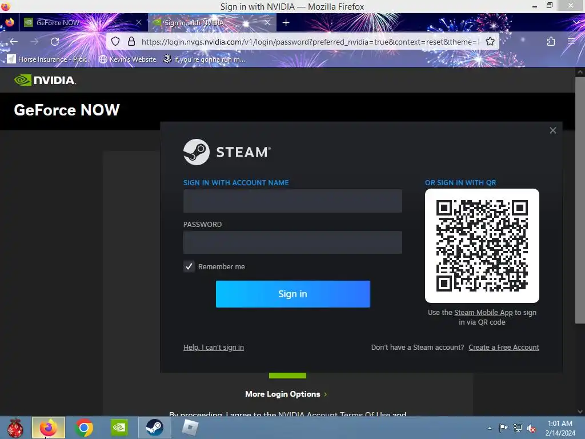585x439 pixels.
Task: Open the Roblox icon on the taskbar
Action: click(190, 428)
